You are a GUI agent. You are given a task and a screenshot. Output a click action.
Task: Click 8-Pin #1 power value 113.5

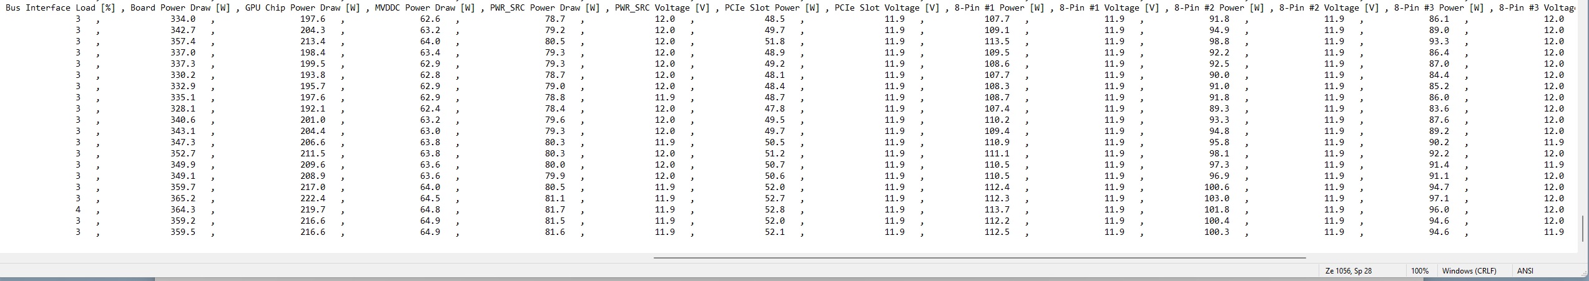pyautogui.click(x=997, y=41)
